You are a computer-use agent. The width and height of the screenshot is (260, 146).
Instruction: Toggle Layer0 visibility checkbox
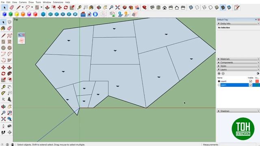point(251,81)
